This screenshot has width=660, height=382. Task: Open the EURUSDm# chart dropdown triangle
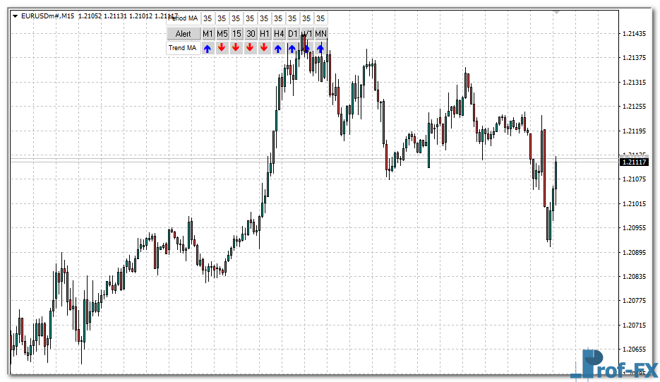16,16
